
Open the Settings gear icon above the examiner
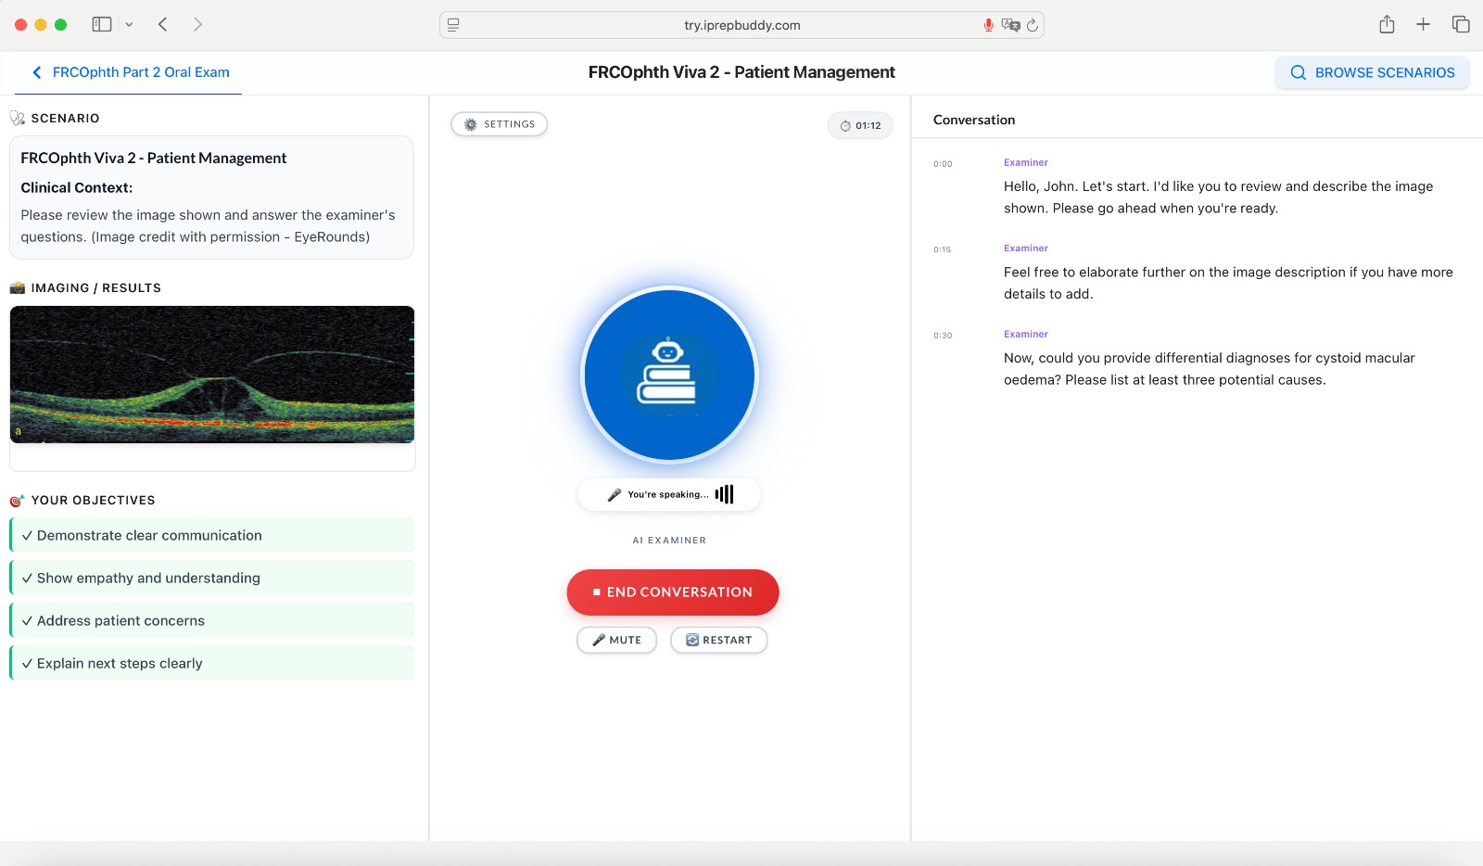471,123
